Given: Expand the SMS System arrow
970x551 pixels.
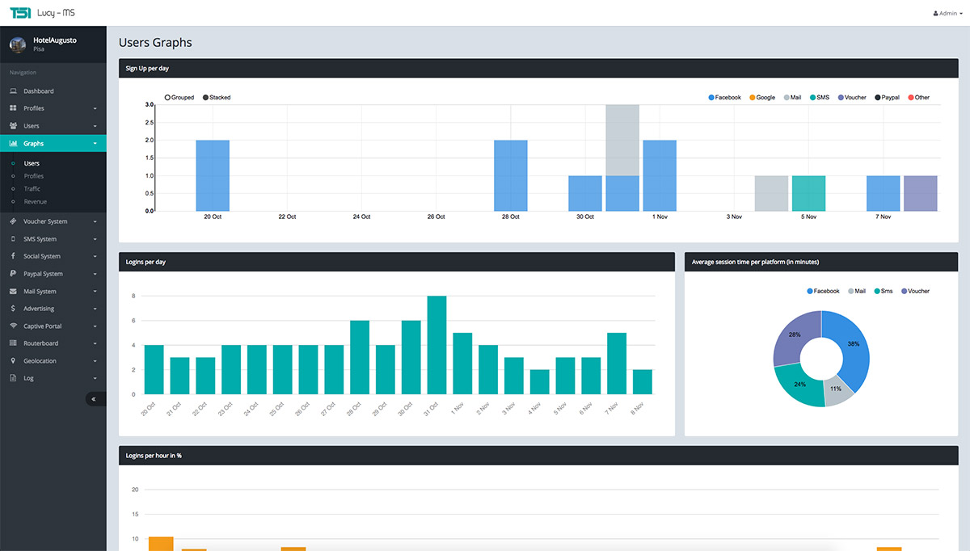Looking at the screenshot, I should 95,240.
